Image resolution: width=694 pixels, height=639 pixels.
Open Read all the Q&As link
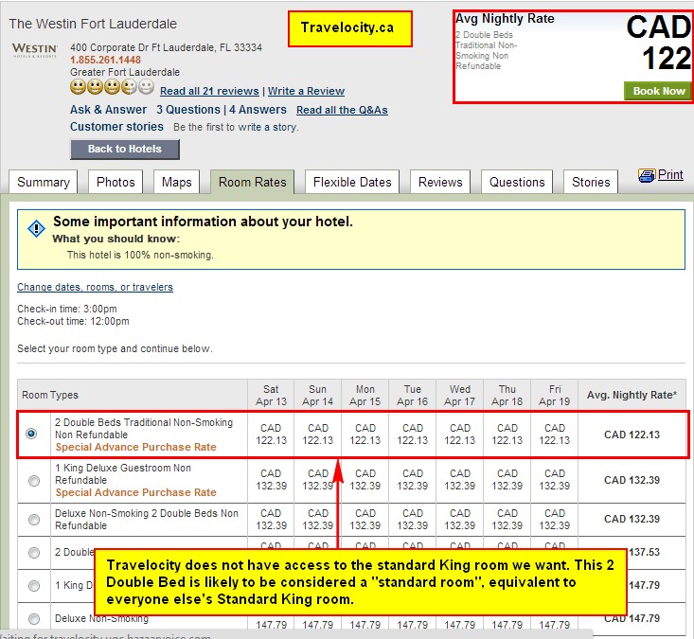click(x=342, y=110)
